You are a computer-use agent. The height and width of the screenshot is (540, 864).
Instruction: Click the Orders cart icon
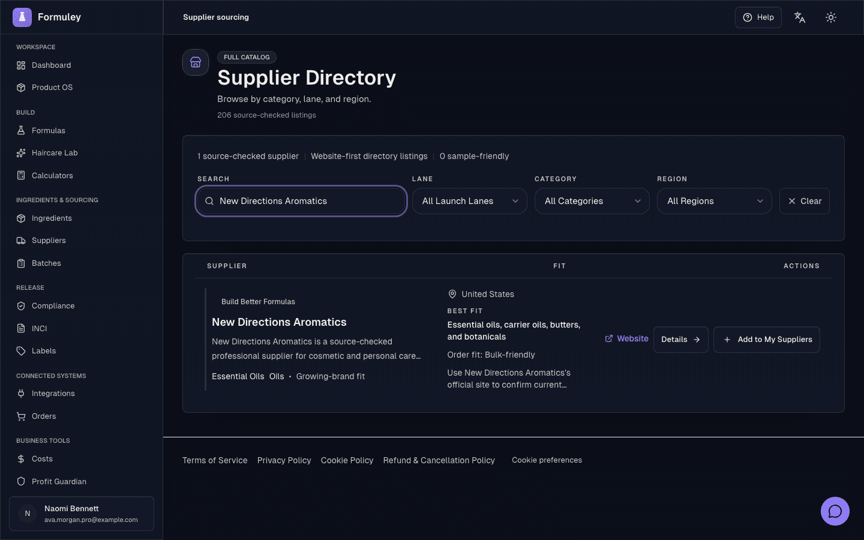[x=21, y=416]
